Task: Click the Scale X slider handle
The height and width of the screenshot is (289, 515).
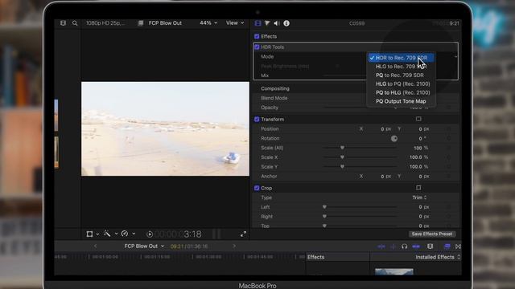Action: click(x=342, y=157)
